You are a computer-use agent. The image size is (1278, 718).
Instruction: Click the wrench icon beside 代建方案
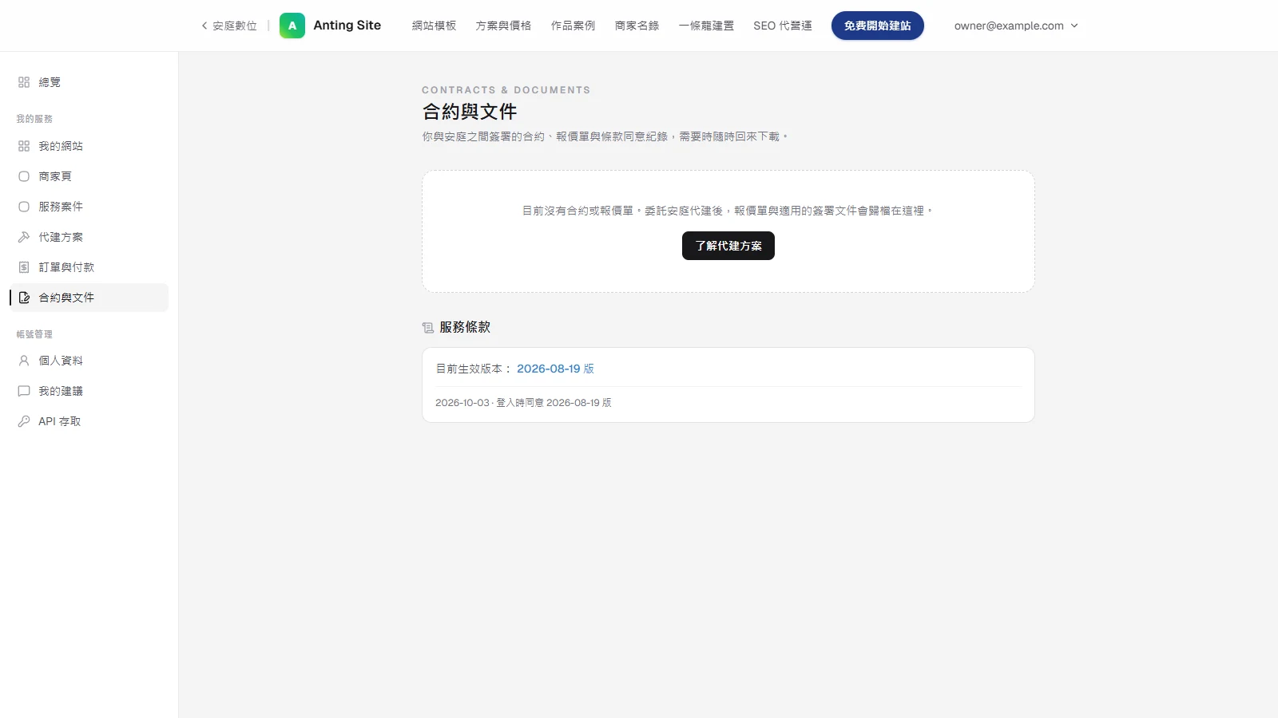point(24,237)
